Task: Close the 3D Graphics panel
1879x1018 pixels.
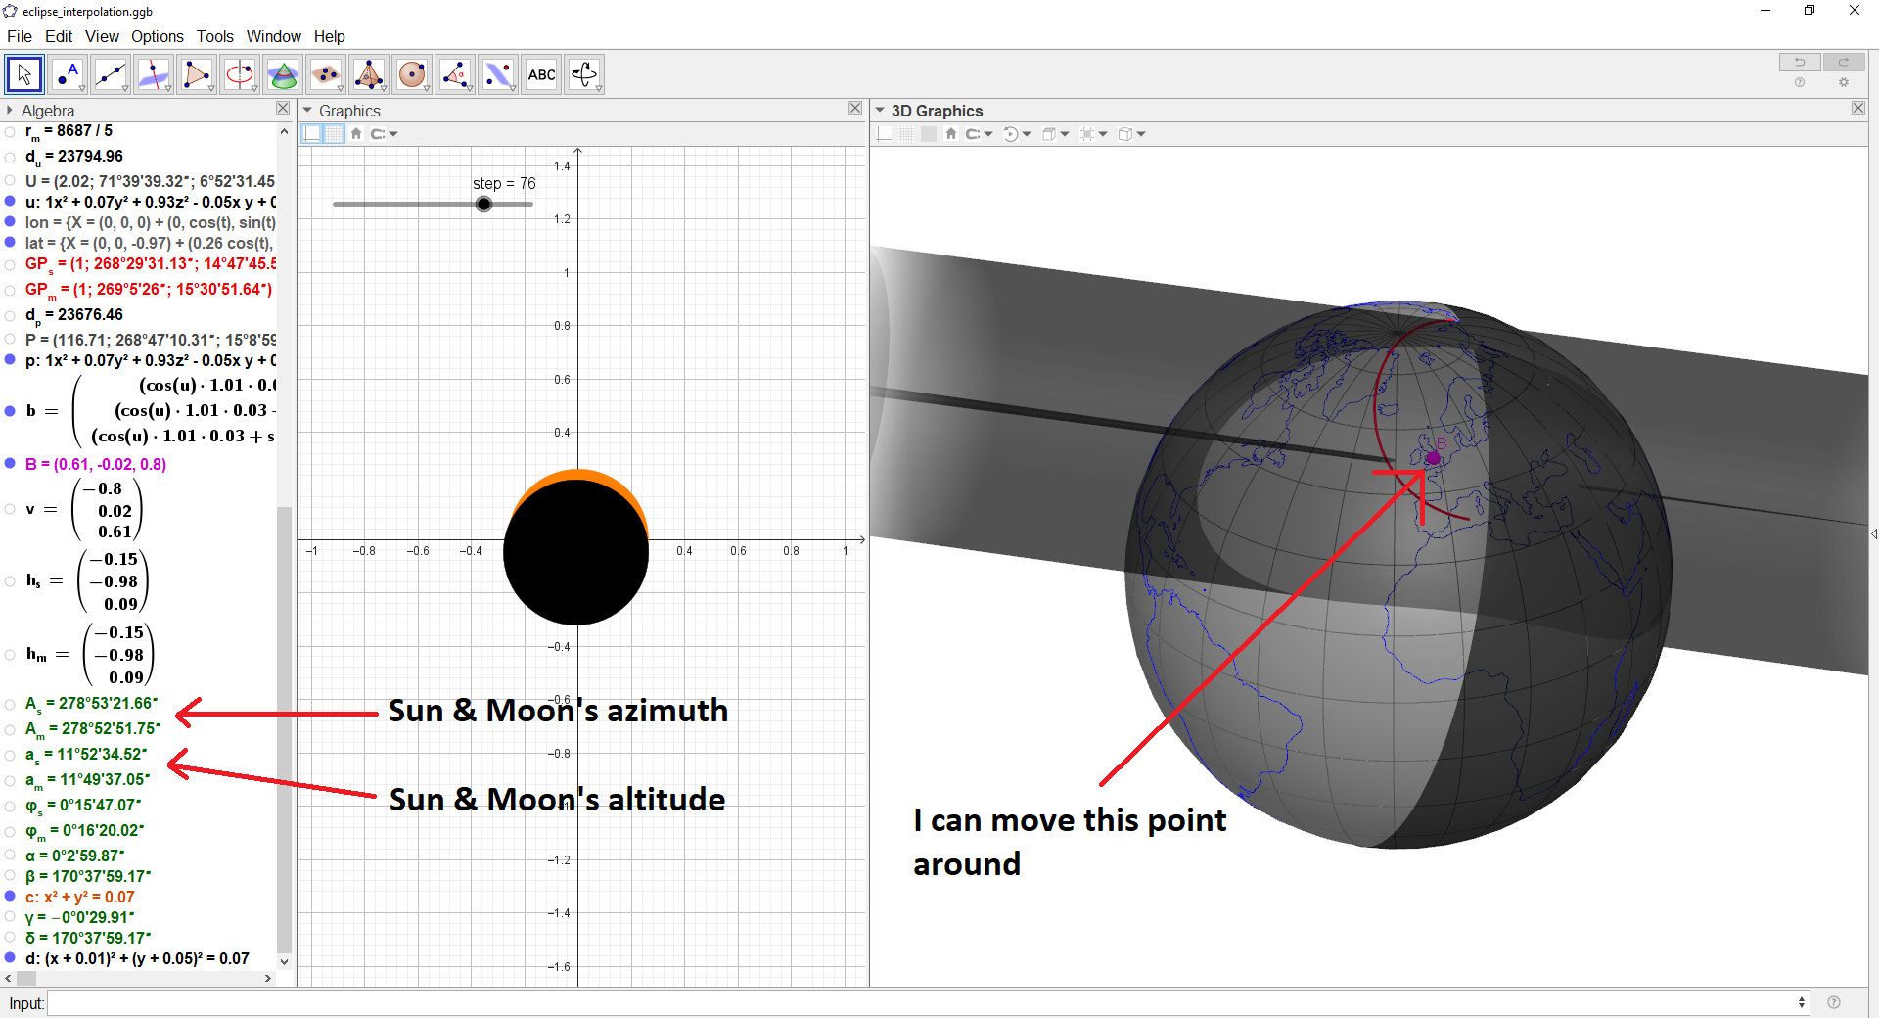Action: tap(1858, 108)
